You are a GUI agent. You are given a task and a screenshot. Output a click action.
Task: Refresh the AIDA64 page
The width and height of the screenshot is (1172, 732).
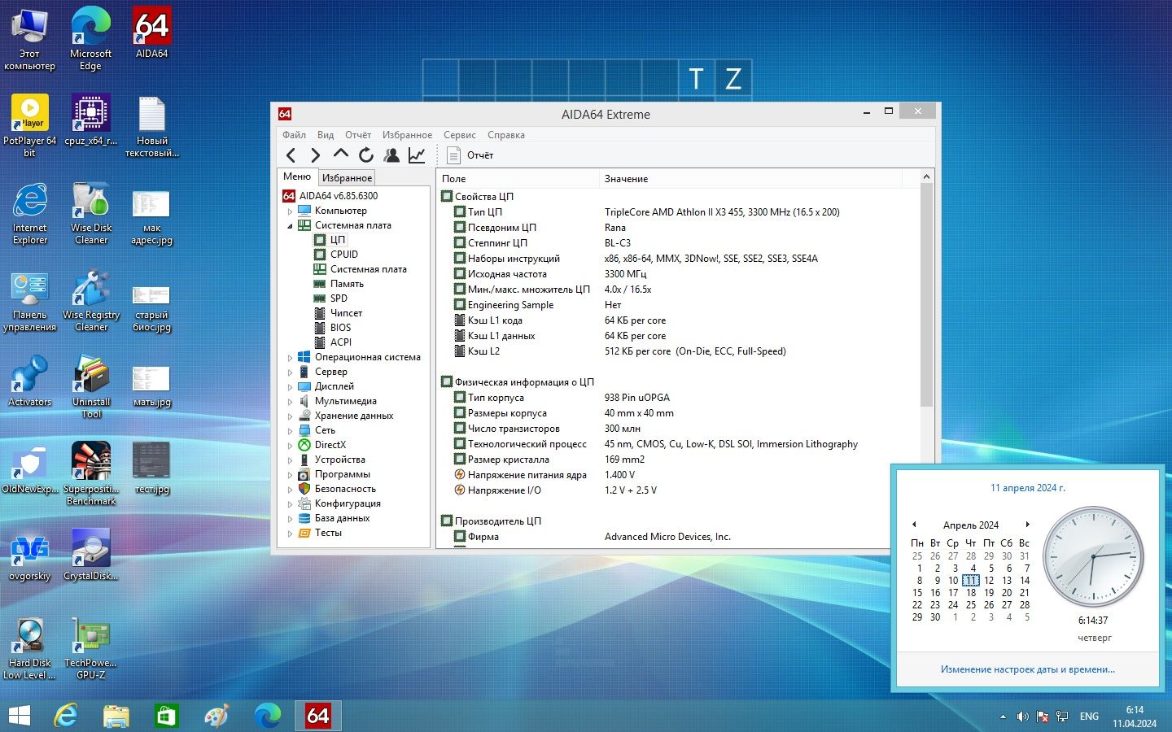[366, 155]
